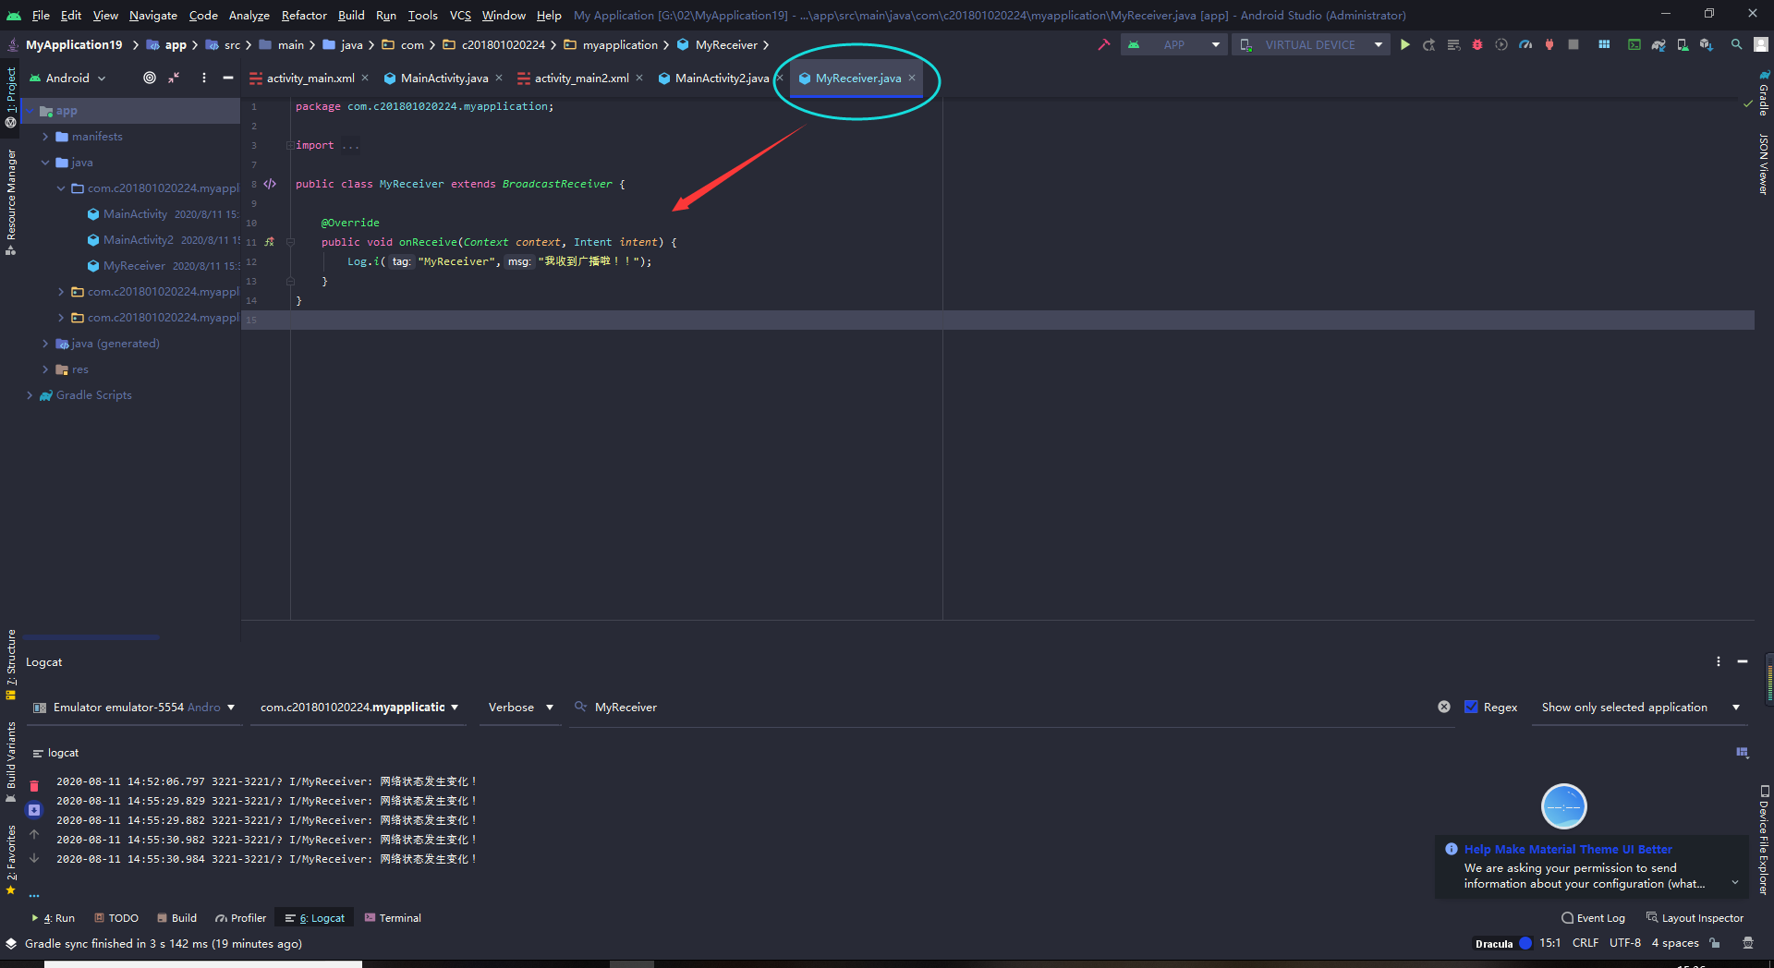Toggle soft-wrap icon at logcat right side
The image size is (1774, 968).
tap(1743, 753)
